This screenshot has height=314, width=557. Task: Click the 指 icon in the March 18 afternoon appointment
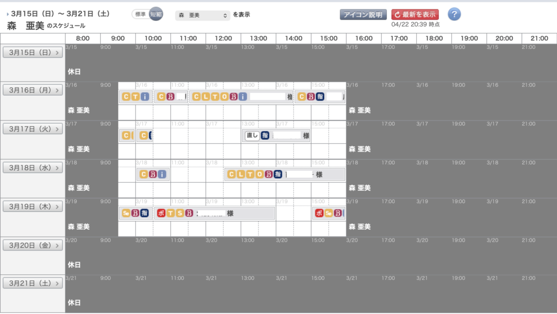(x=277, y=174)
